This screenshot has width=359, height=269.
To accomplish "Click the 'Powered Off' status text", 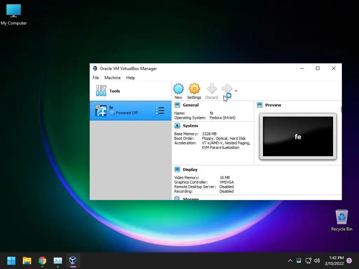I will coord(127,113).
